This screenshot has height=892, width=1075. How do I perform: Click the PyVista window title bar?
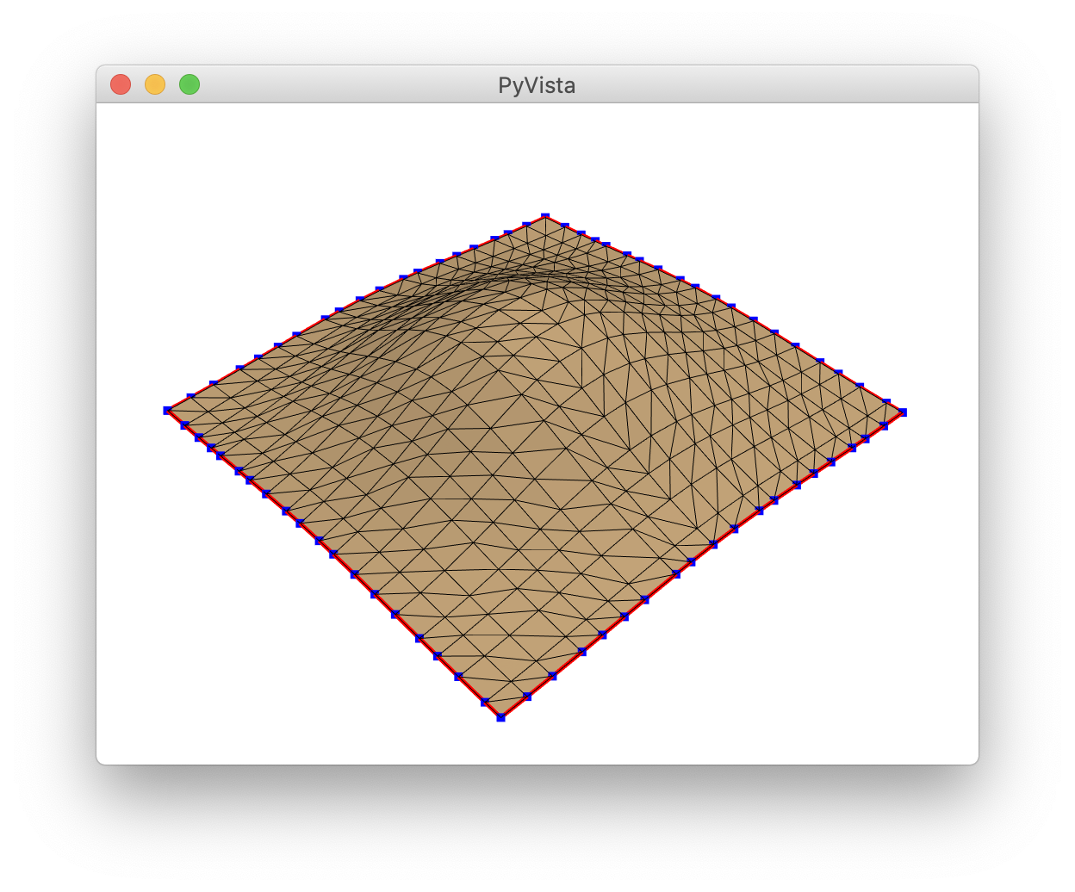[537, 84]
